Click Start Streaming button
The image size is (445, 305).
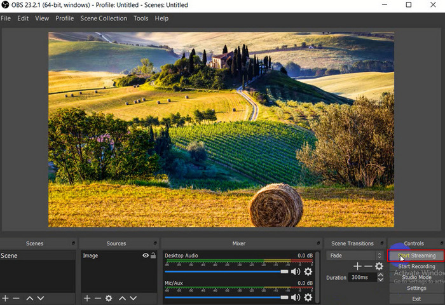coord(416,255)
